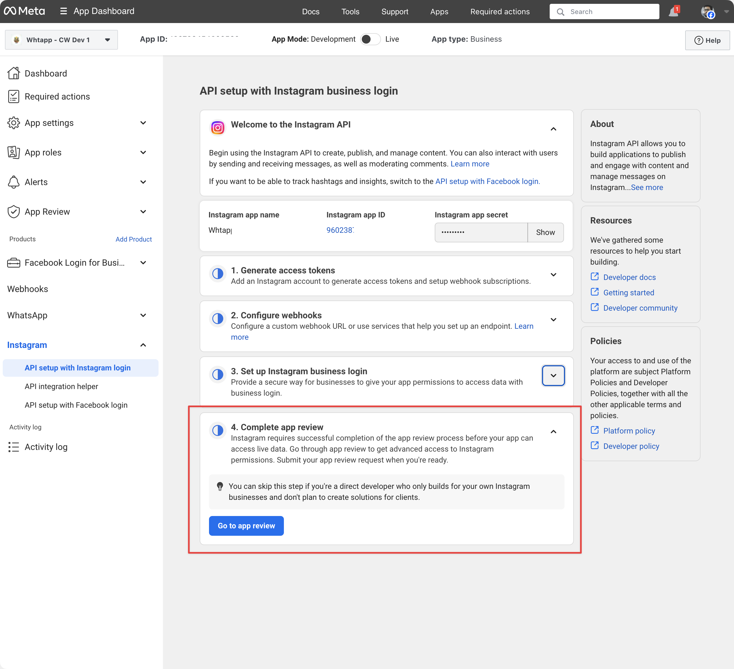Click the Dashboard home icon
734x669 pixels.
13,73
